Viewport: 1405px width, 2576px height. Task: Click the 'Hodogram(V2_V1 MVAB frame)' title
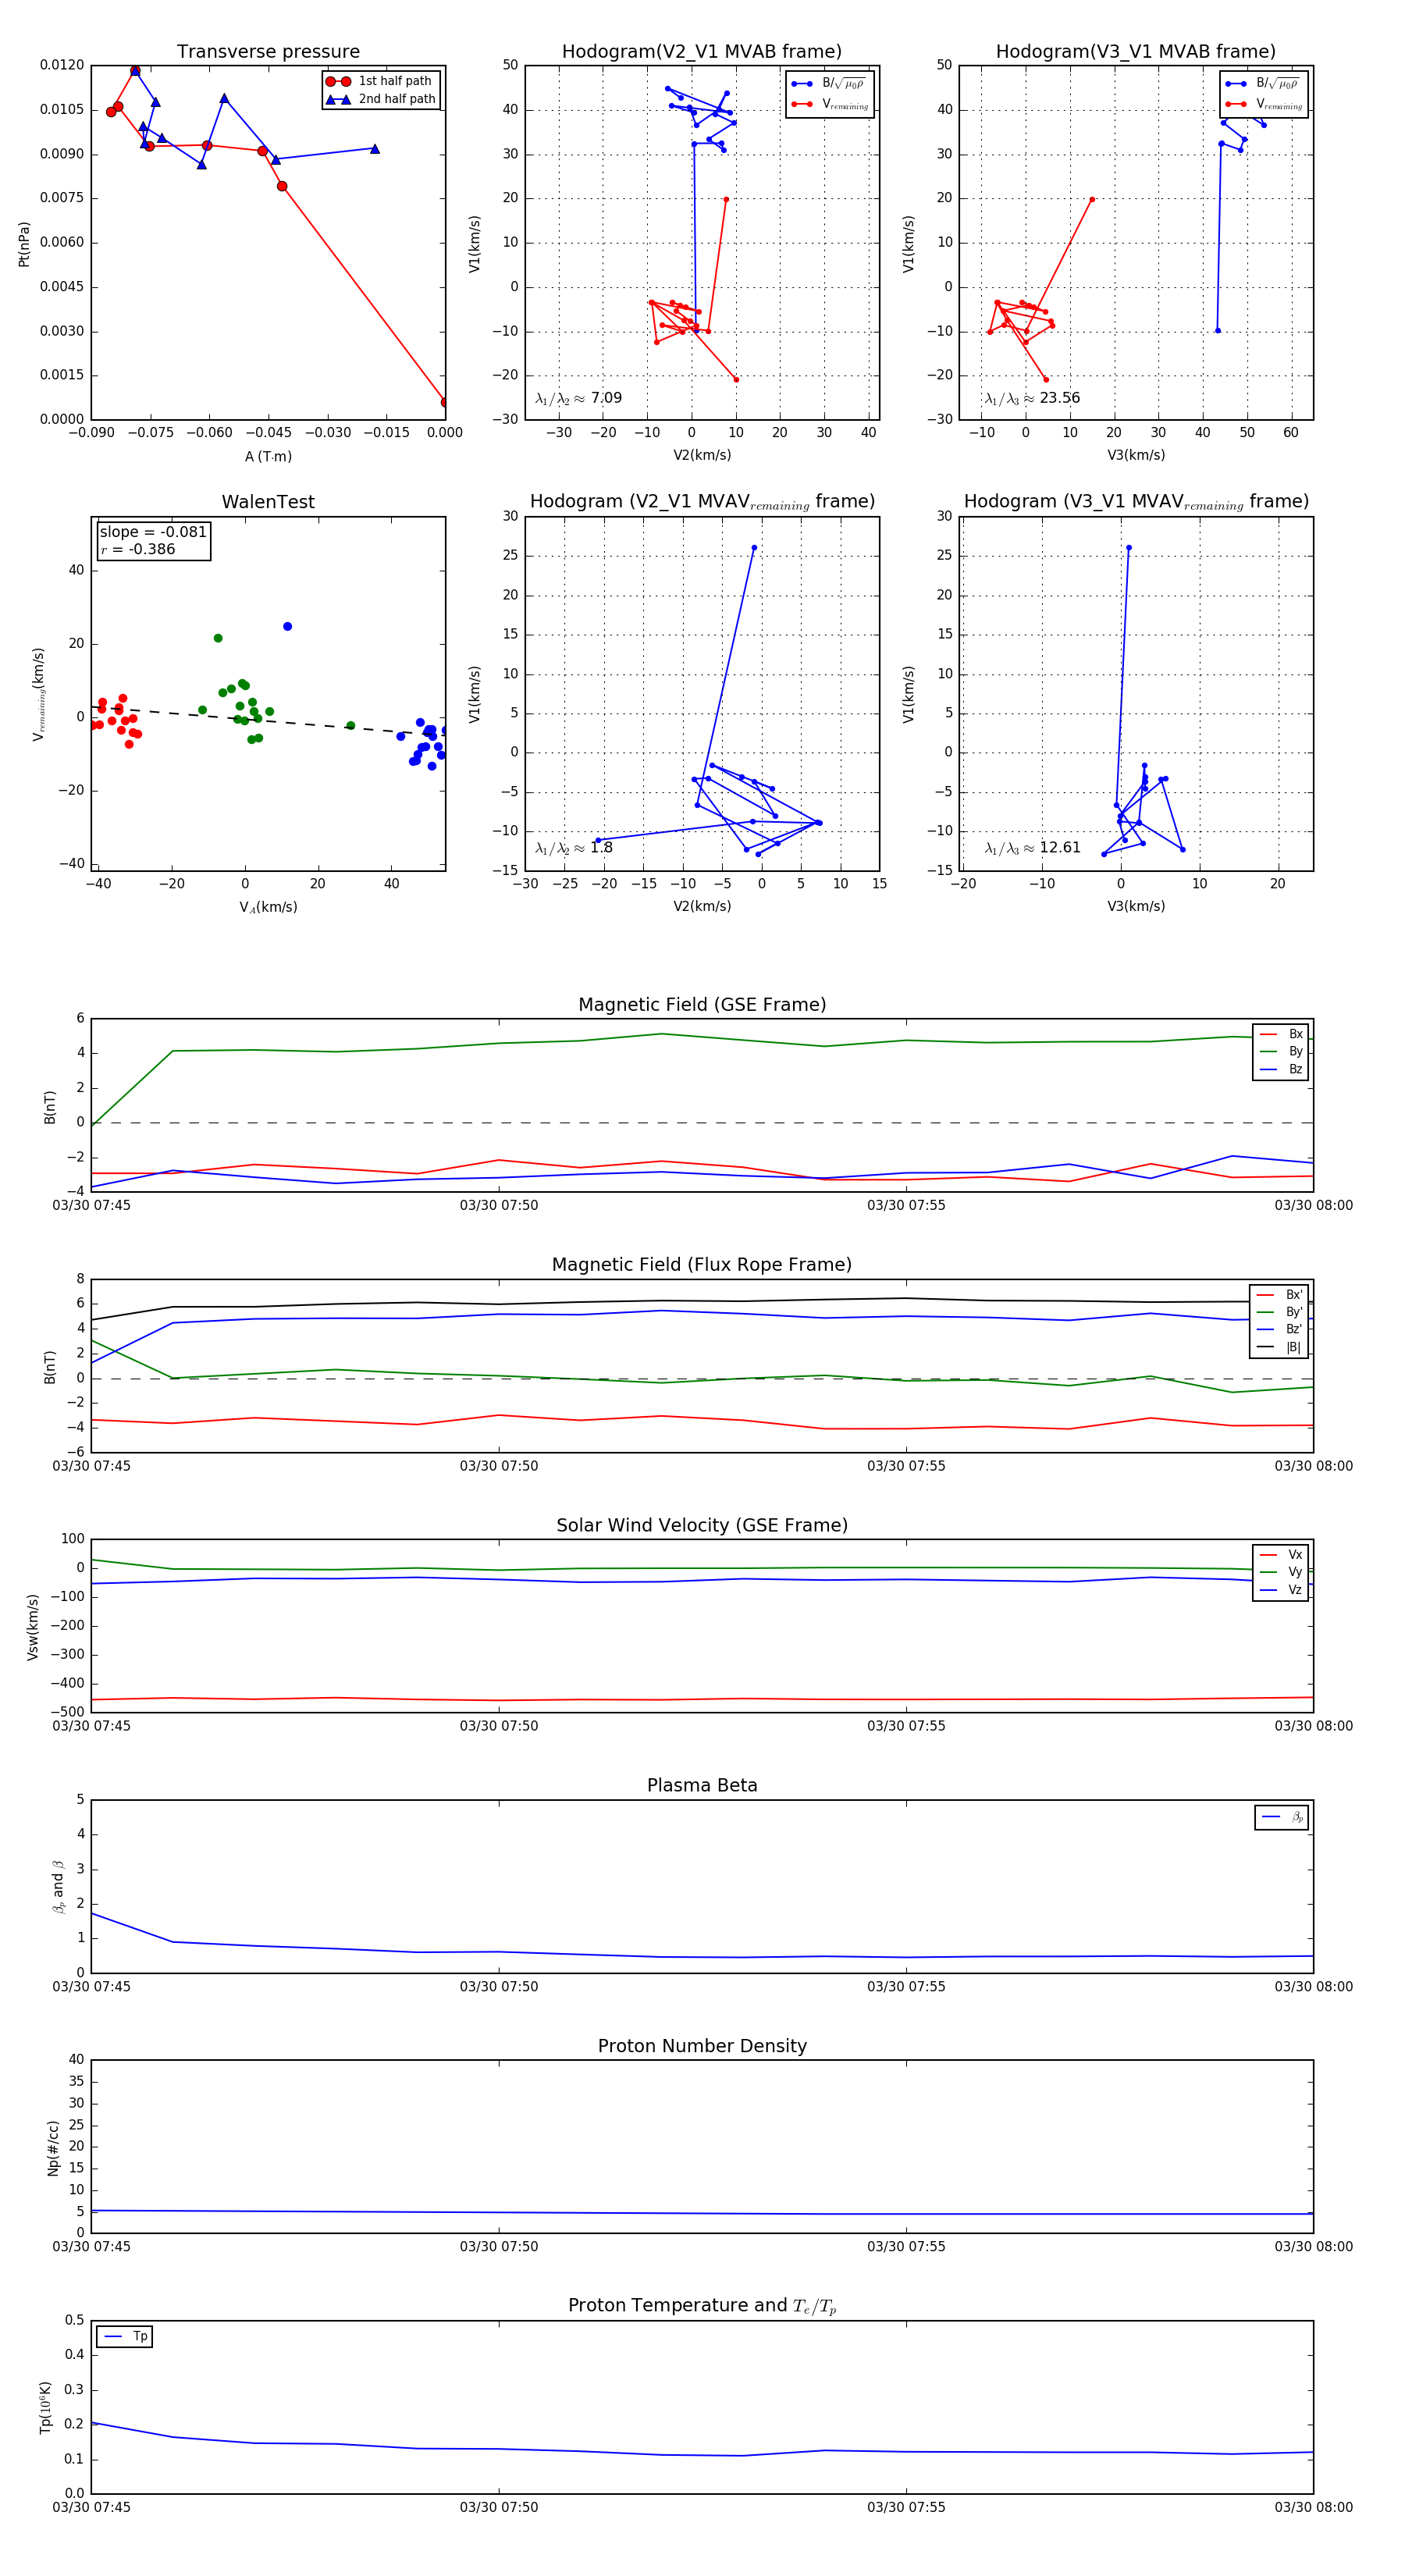[702, 52]
